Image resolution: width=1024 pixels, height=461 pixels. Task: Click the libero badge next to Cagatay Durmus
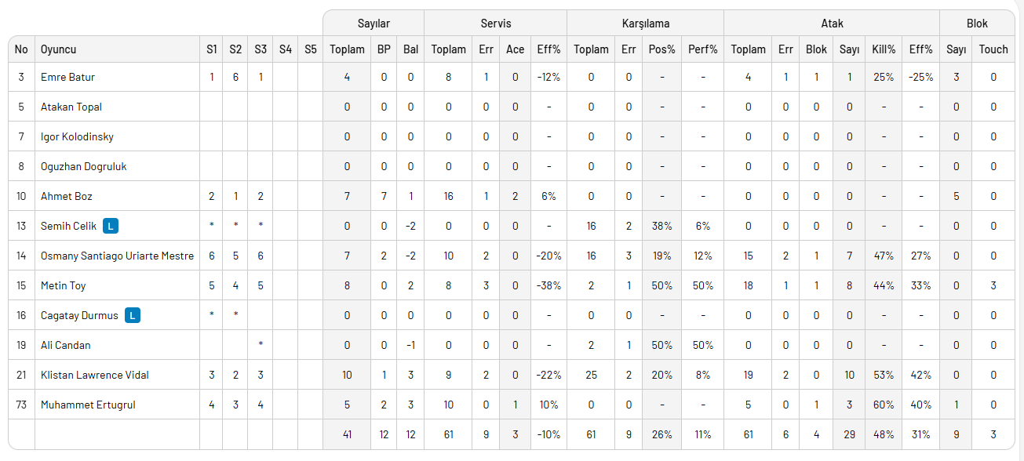(x=133, y=315)
